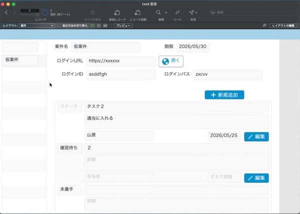
Task: Adjust the record navigation slider
Action: tap(29, 14)
